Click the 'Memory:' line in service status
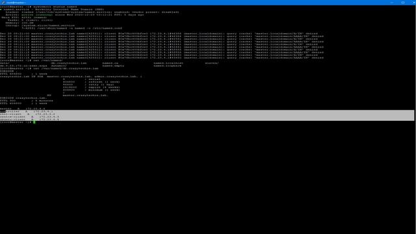The width and height of the screenshot is (416, 234). coord(19,23)
